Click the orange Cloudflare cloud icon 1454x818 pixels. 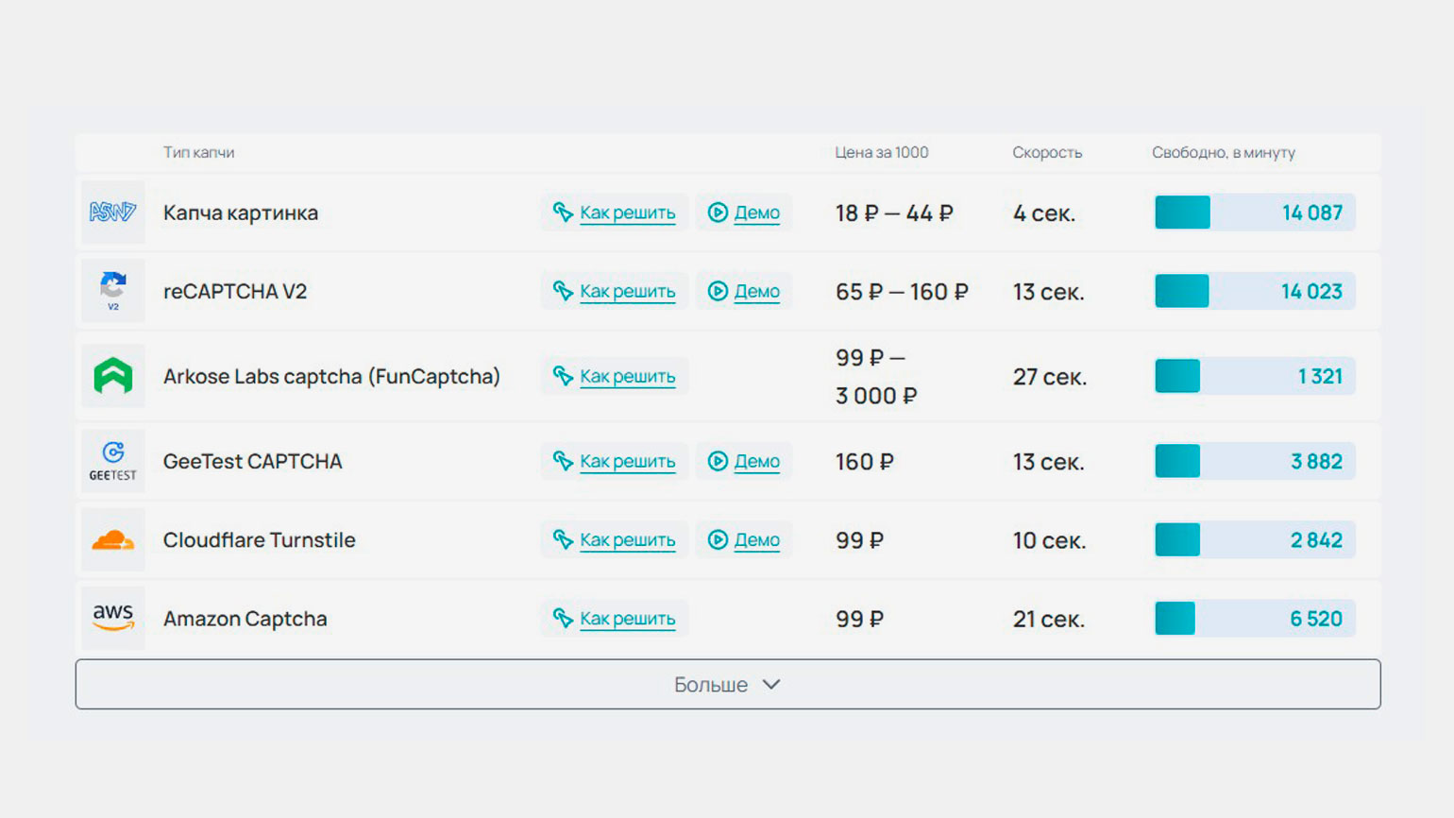(x=112, y=540)
